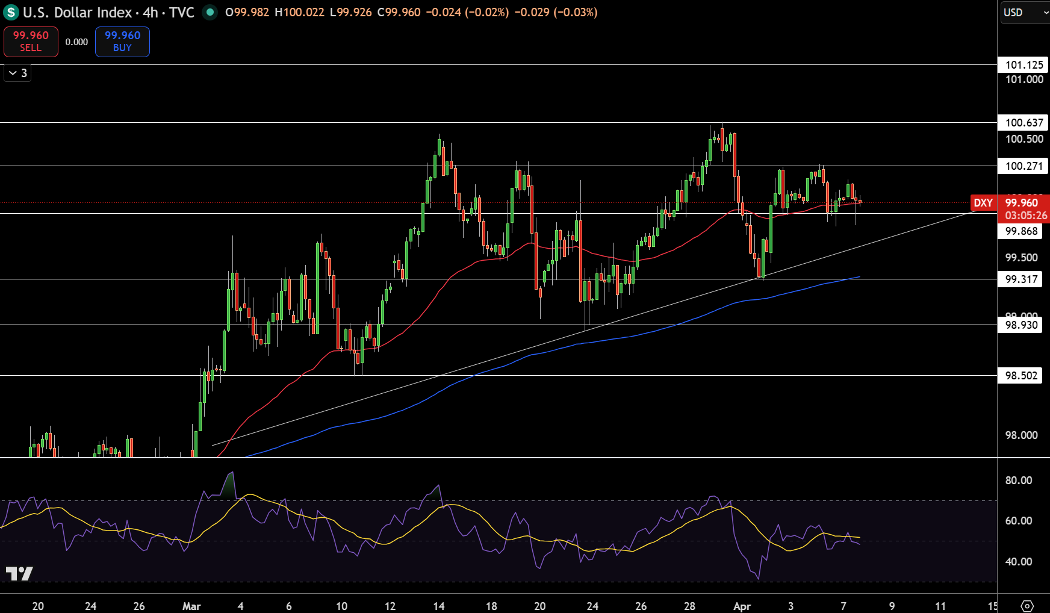Open chart settings gear on time axis
Screen dimensions: 1050x613
tap(1027, 606)
